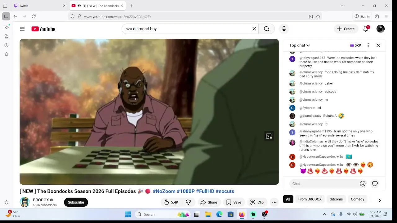Screen dimensions: 397x223
Task: Open live chat more options menu
Action: pos(368,45)
